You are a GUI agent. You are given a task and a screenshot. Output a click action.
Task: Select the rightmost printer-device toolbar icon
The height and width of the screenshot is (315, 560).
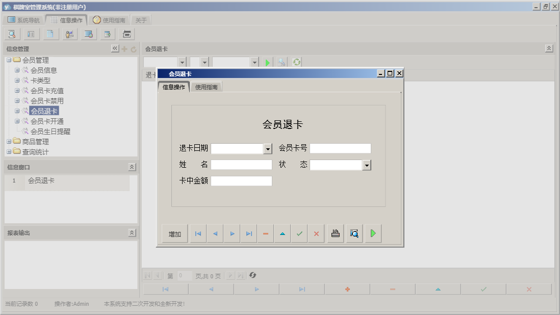pos(126,34)
